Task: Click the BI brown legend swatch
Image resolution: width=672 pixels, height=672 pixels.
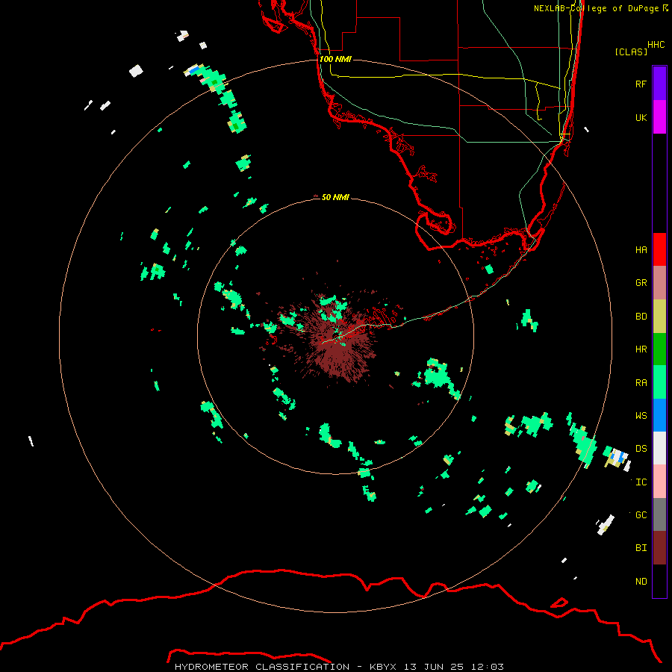Action: 659,548
